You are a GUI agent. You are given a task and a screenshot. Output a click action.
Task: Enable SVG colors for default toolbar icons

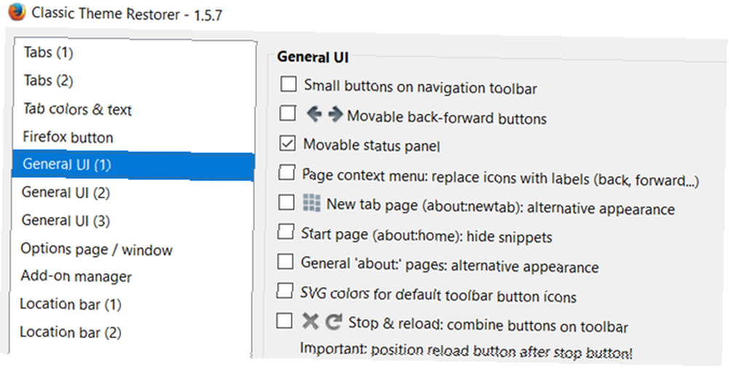[286, 291]
